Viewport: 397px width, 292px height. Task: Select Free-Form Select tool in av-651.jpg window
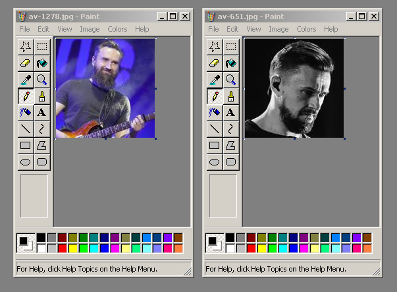(215, 47)
